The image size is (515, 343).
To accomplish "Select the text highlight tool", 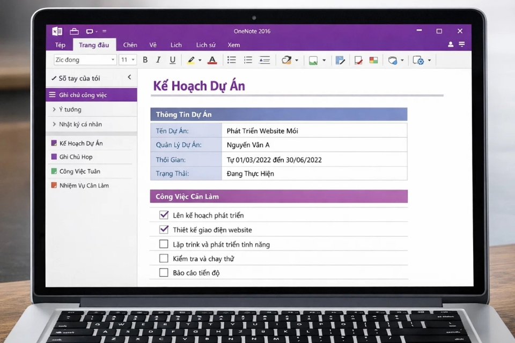I will coord(191,59).
